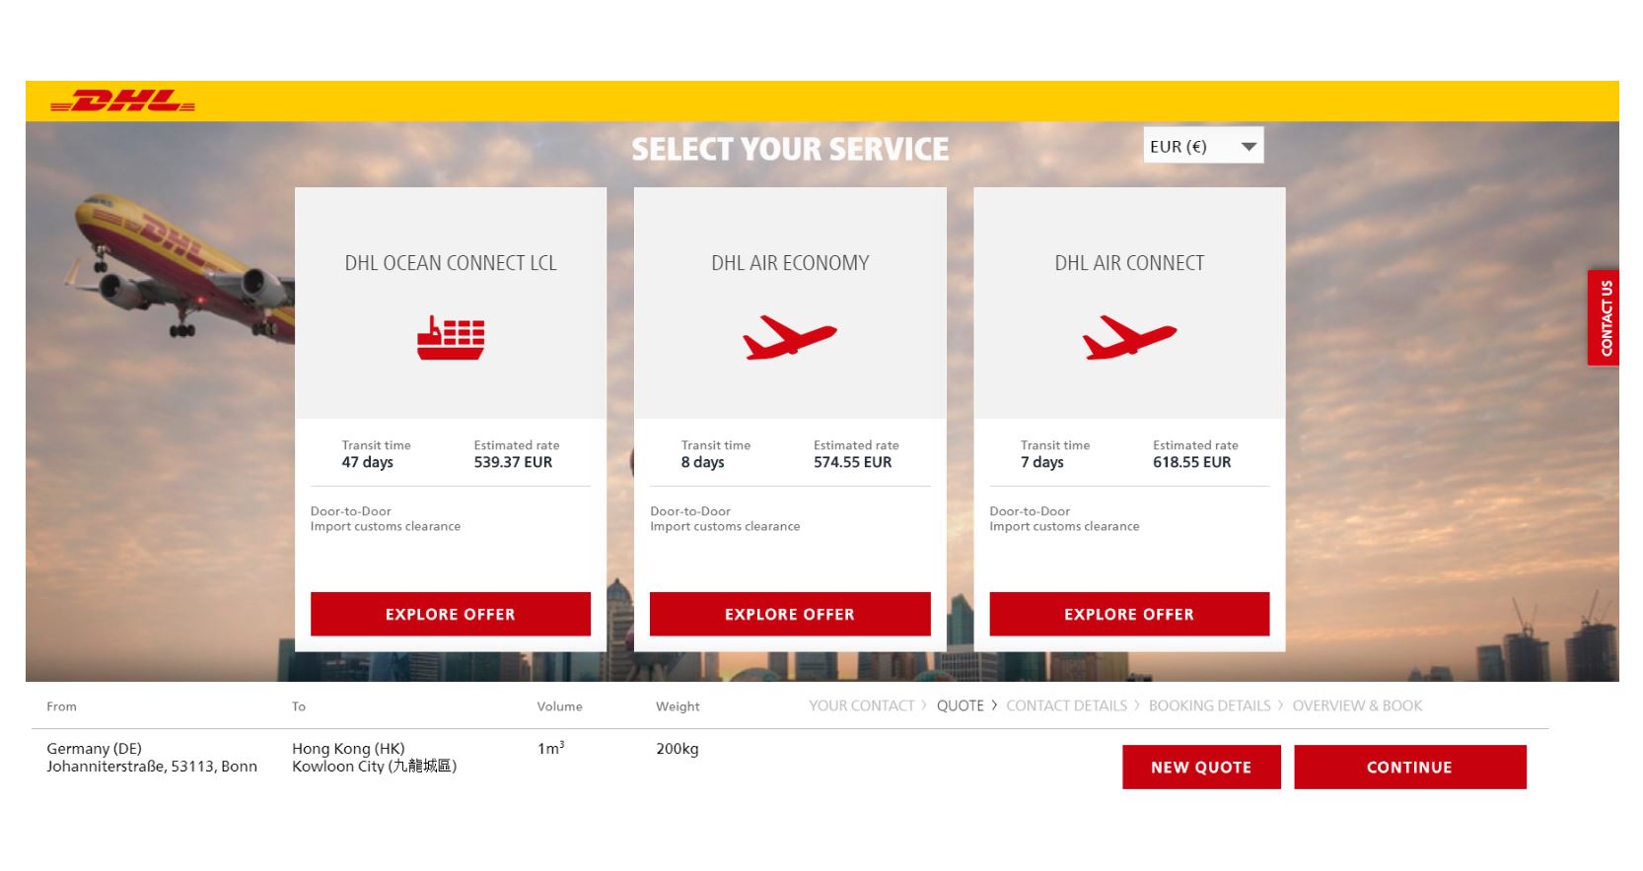The height and width of the screenshot is (871, 1643).
Task: Click the DHL Air Connect card title
Action: coord(1129,263)
